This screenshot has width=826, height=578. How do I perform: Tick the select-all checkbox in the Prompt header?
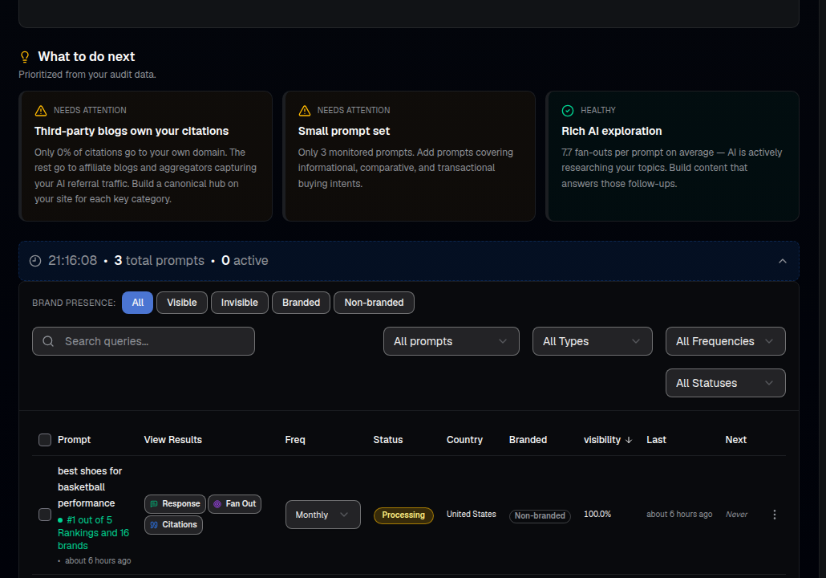pos(45,440)
